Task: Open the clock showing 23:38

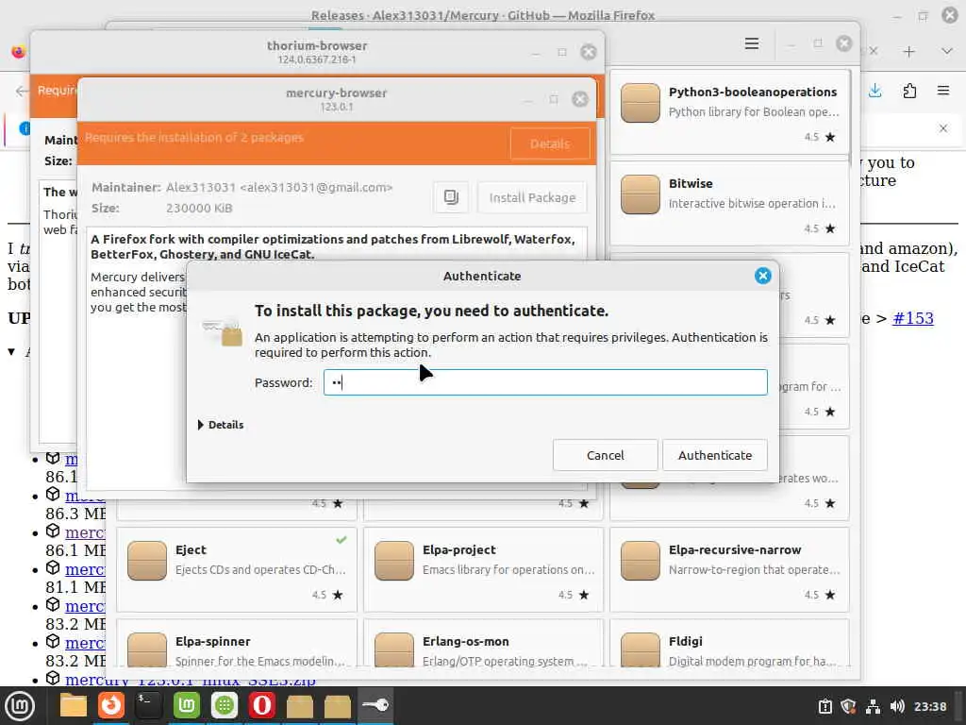Action: click(929, 706)
